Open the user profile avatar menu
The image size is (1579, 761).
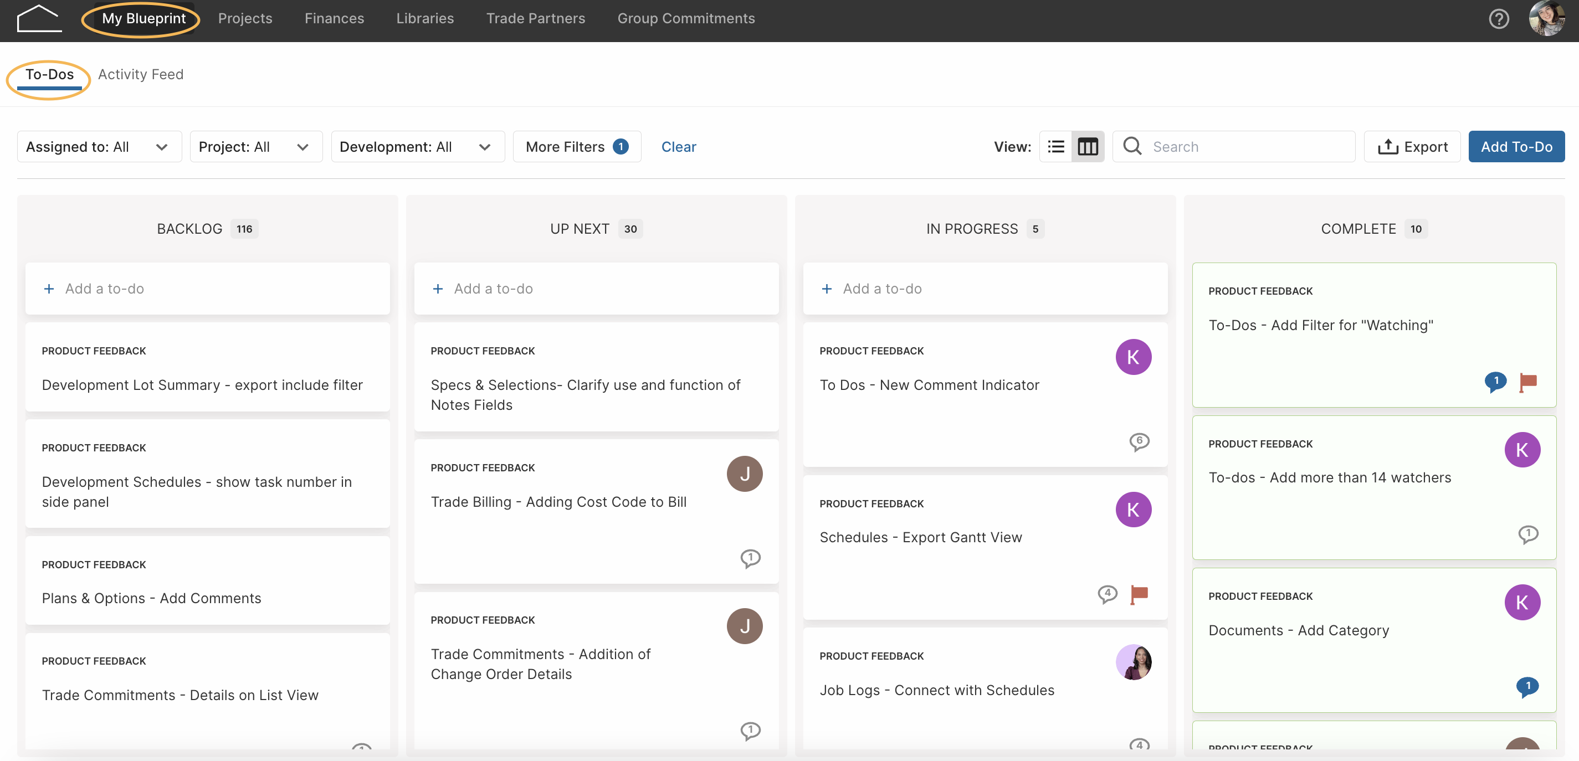tap(1547, 18)
